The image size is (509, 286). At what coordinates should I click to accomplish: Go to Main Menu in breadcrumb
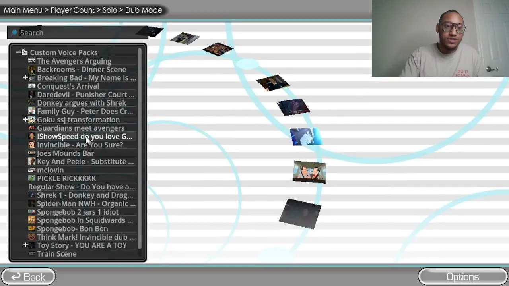point(23,10)
